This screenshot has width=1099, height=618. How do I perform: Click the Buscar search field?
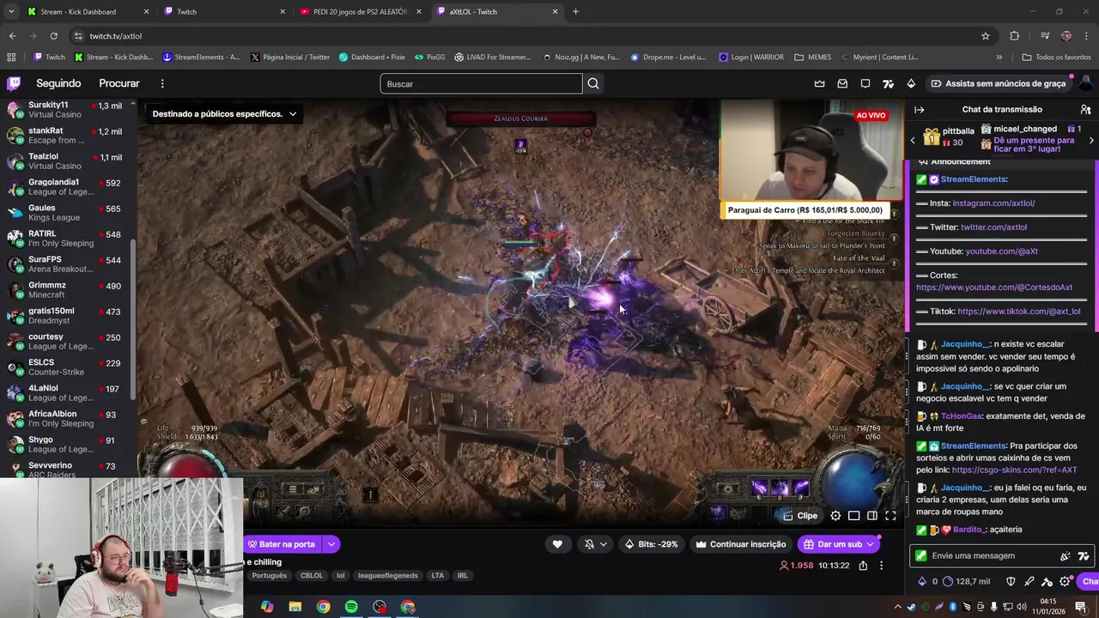click(481, 83)
